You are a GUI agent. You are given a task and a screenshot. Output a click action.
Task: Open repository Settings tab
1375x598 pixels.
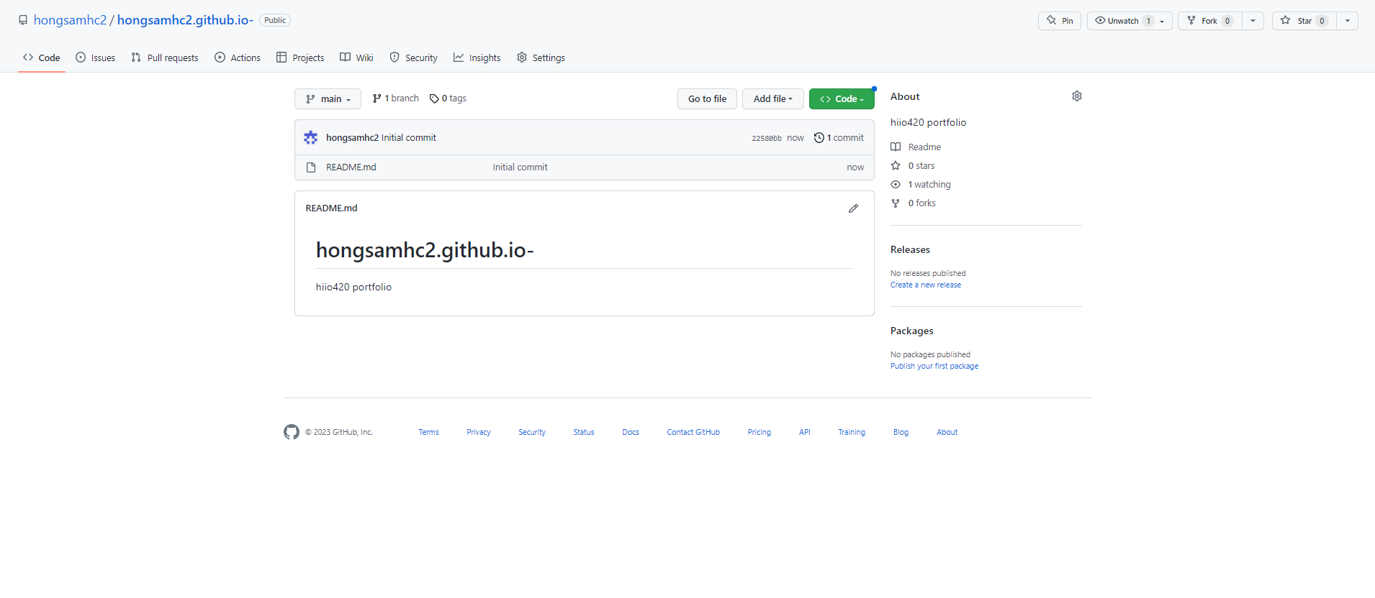(541, 57)
